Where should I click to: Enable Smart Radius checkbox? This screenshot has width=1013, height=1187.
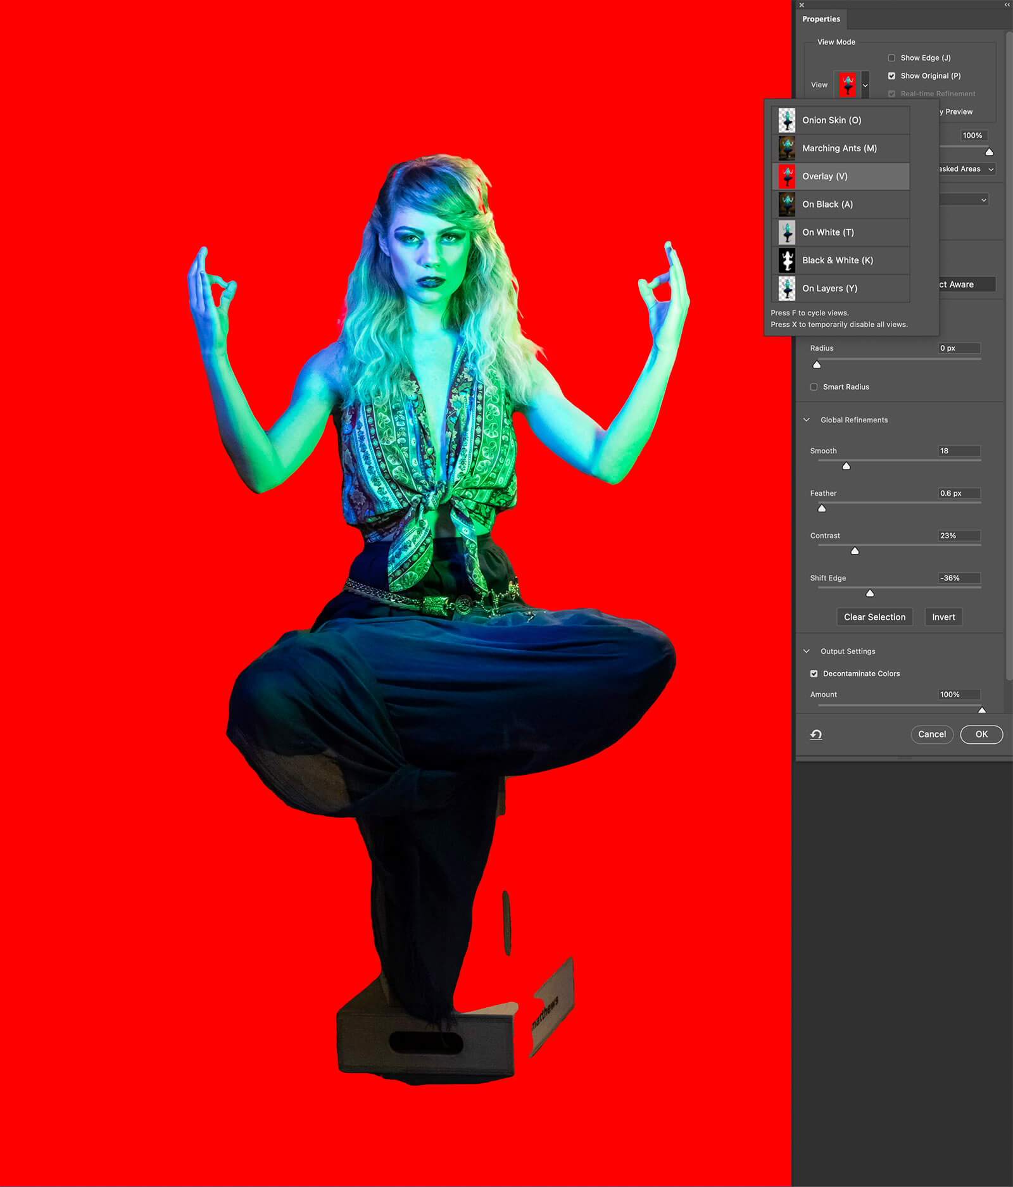click(814, 387)
